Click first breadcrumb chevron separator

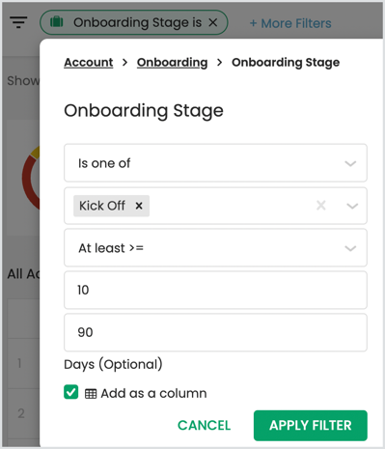[x=125, y=62]
